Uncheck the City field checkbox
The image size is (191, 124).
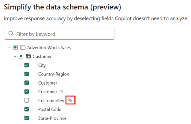point(27,65)
